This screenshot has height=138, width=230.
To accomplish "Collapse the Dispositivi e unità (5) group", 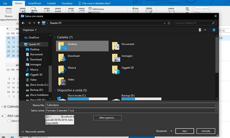I will coord(55,90).
